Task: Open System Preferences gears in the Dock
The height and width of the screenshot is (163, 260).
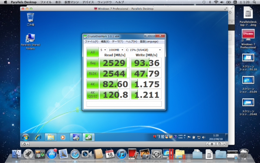Action: (156, 154)
